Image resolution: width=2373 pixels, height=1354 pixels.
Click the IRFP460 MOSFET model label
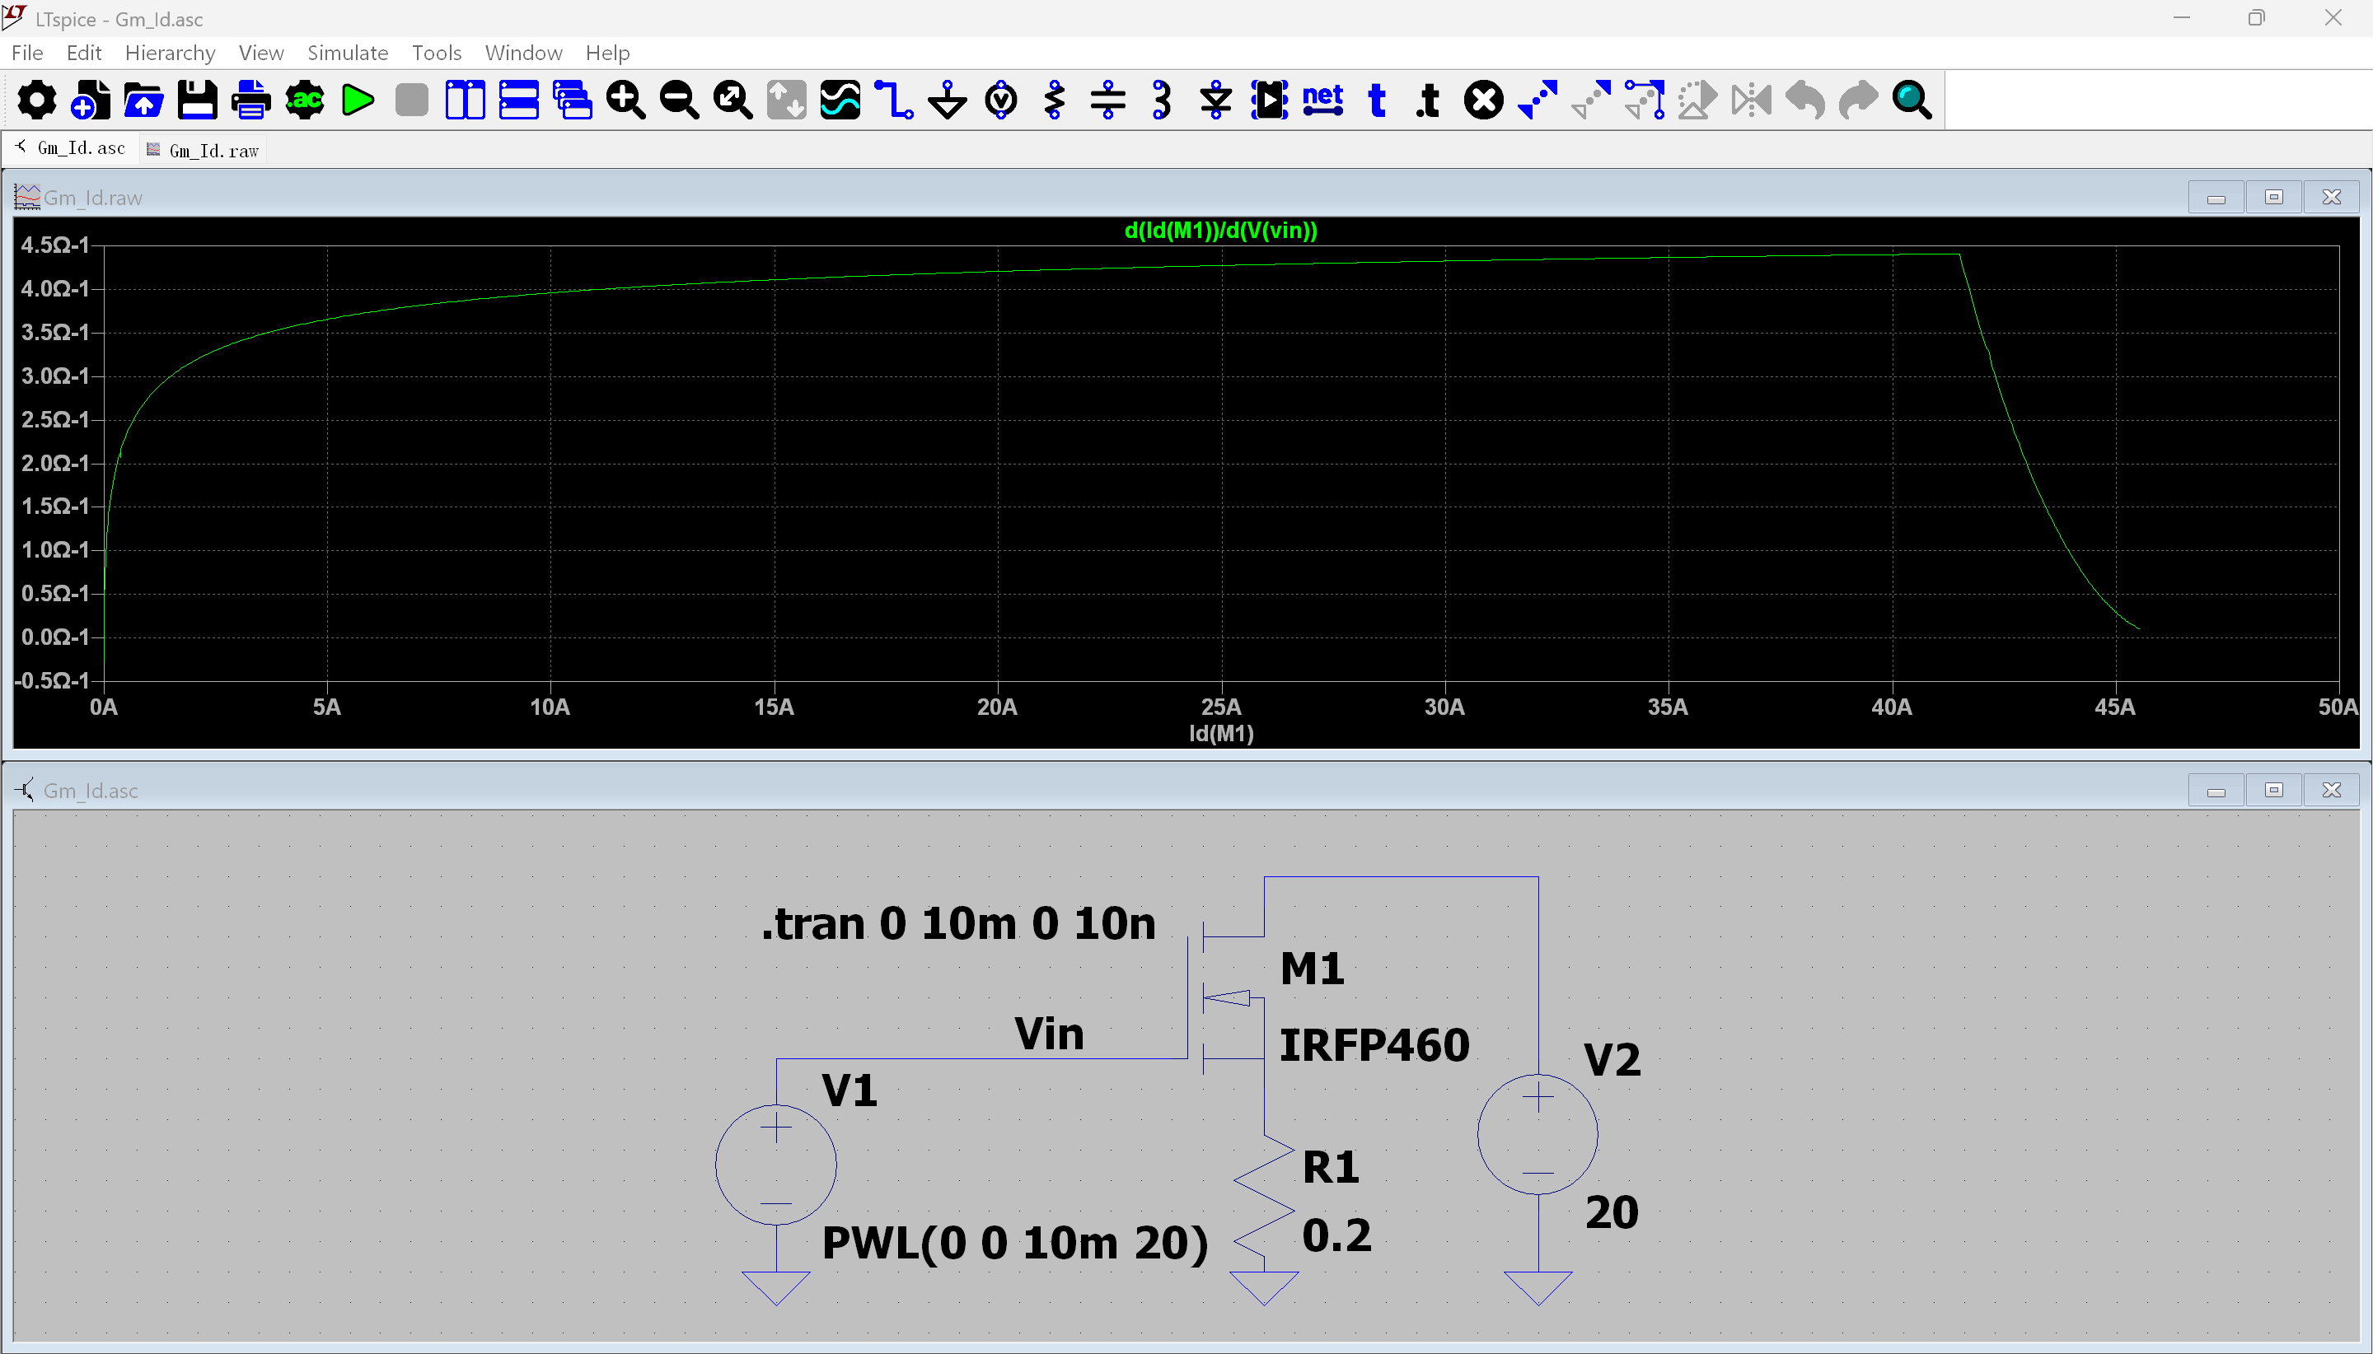pos(1374,1045)
